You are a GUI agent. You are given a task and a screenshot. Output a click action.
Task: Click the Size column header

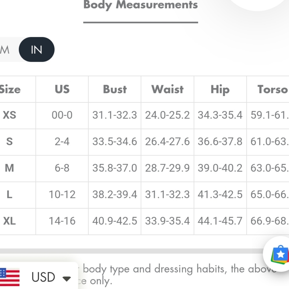10,89
